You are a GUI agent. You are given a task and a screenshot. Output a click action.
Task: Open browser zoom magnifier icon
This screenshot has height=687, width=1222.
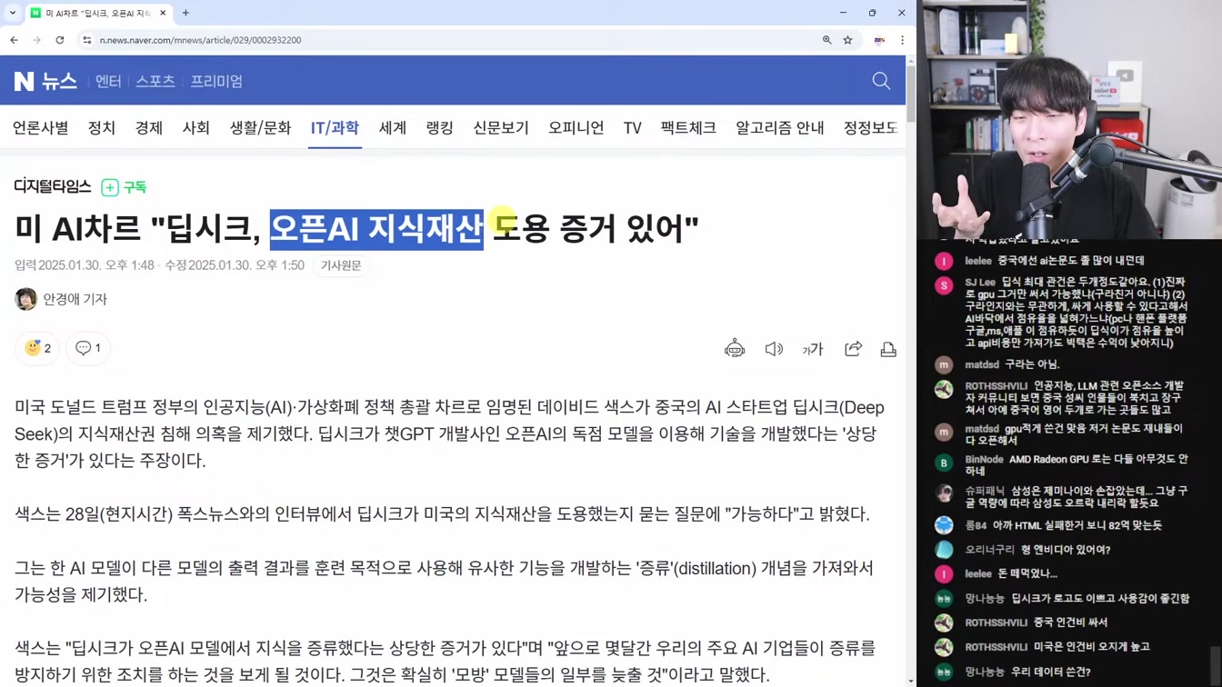click(826, 40)
